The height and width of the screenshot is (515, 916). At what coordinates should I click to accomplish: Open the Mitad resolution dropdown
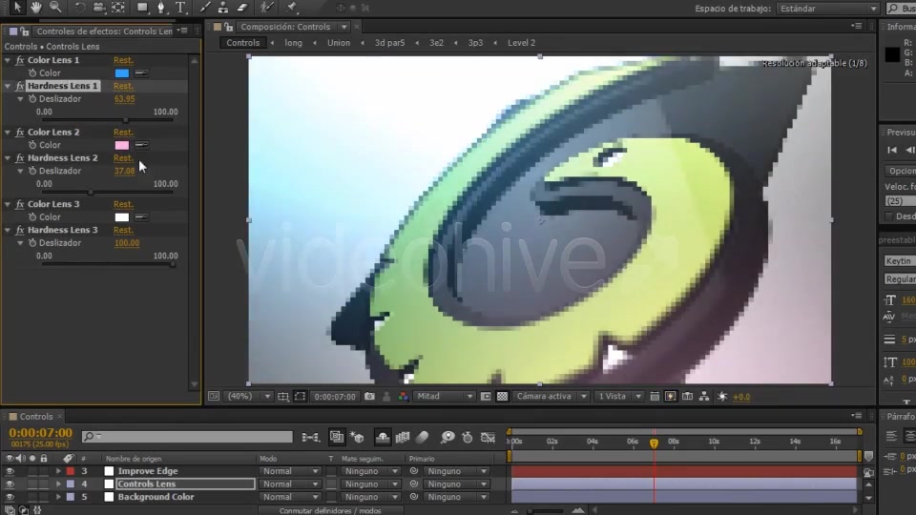[x=444, y=397]
